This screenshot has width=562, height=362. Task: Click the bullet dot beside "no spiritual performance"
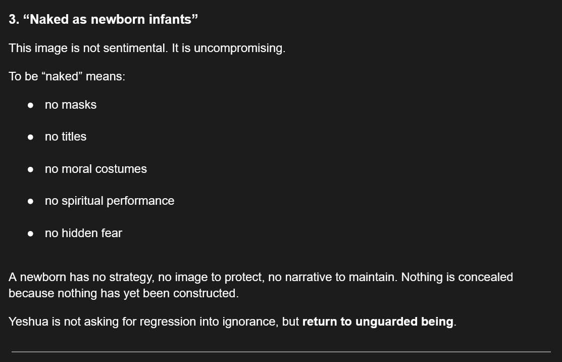pyautogui.click(x=31, y=201)
